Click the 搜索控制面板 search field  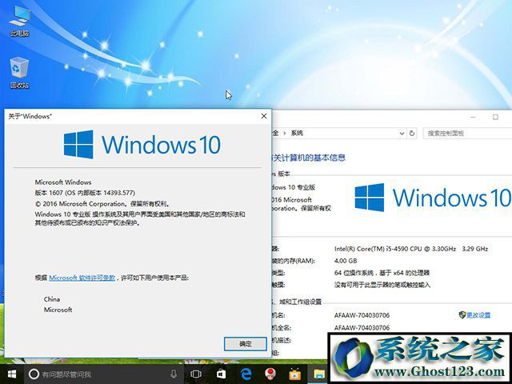click(x=467, y=134)
